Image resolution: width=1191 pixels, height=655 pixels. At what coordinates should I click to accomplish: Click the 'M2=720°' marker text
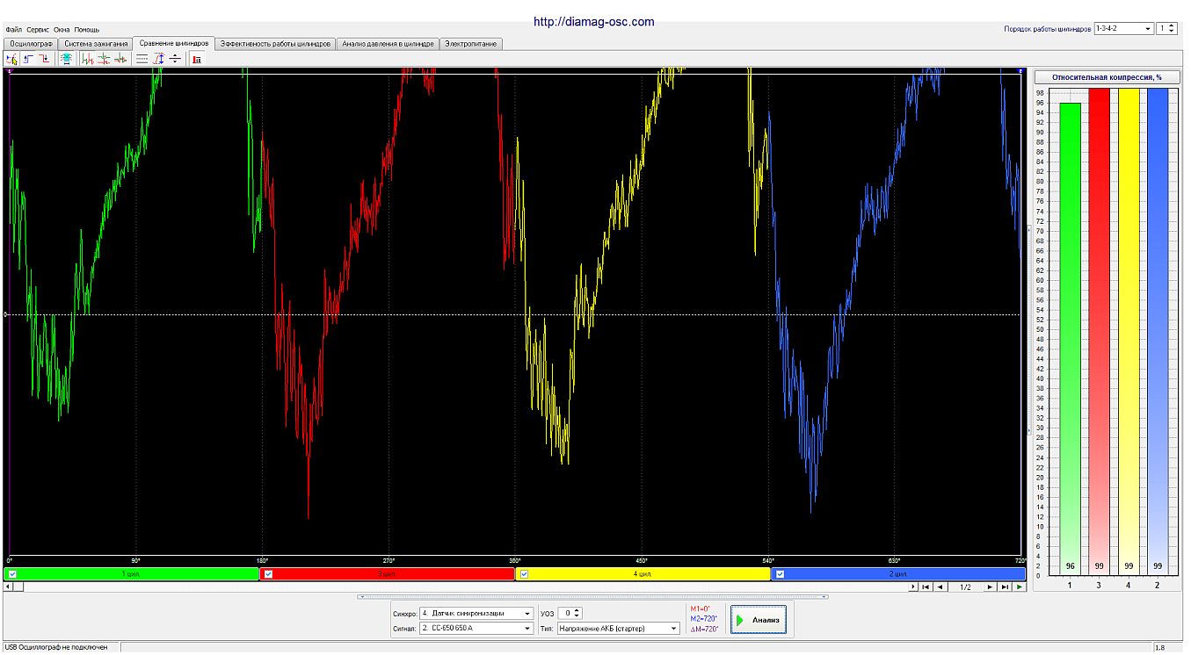704,619
